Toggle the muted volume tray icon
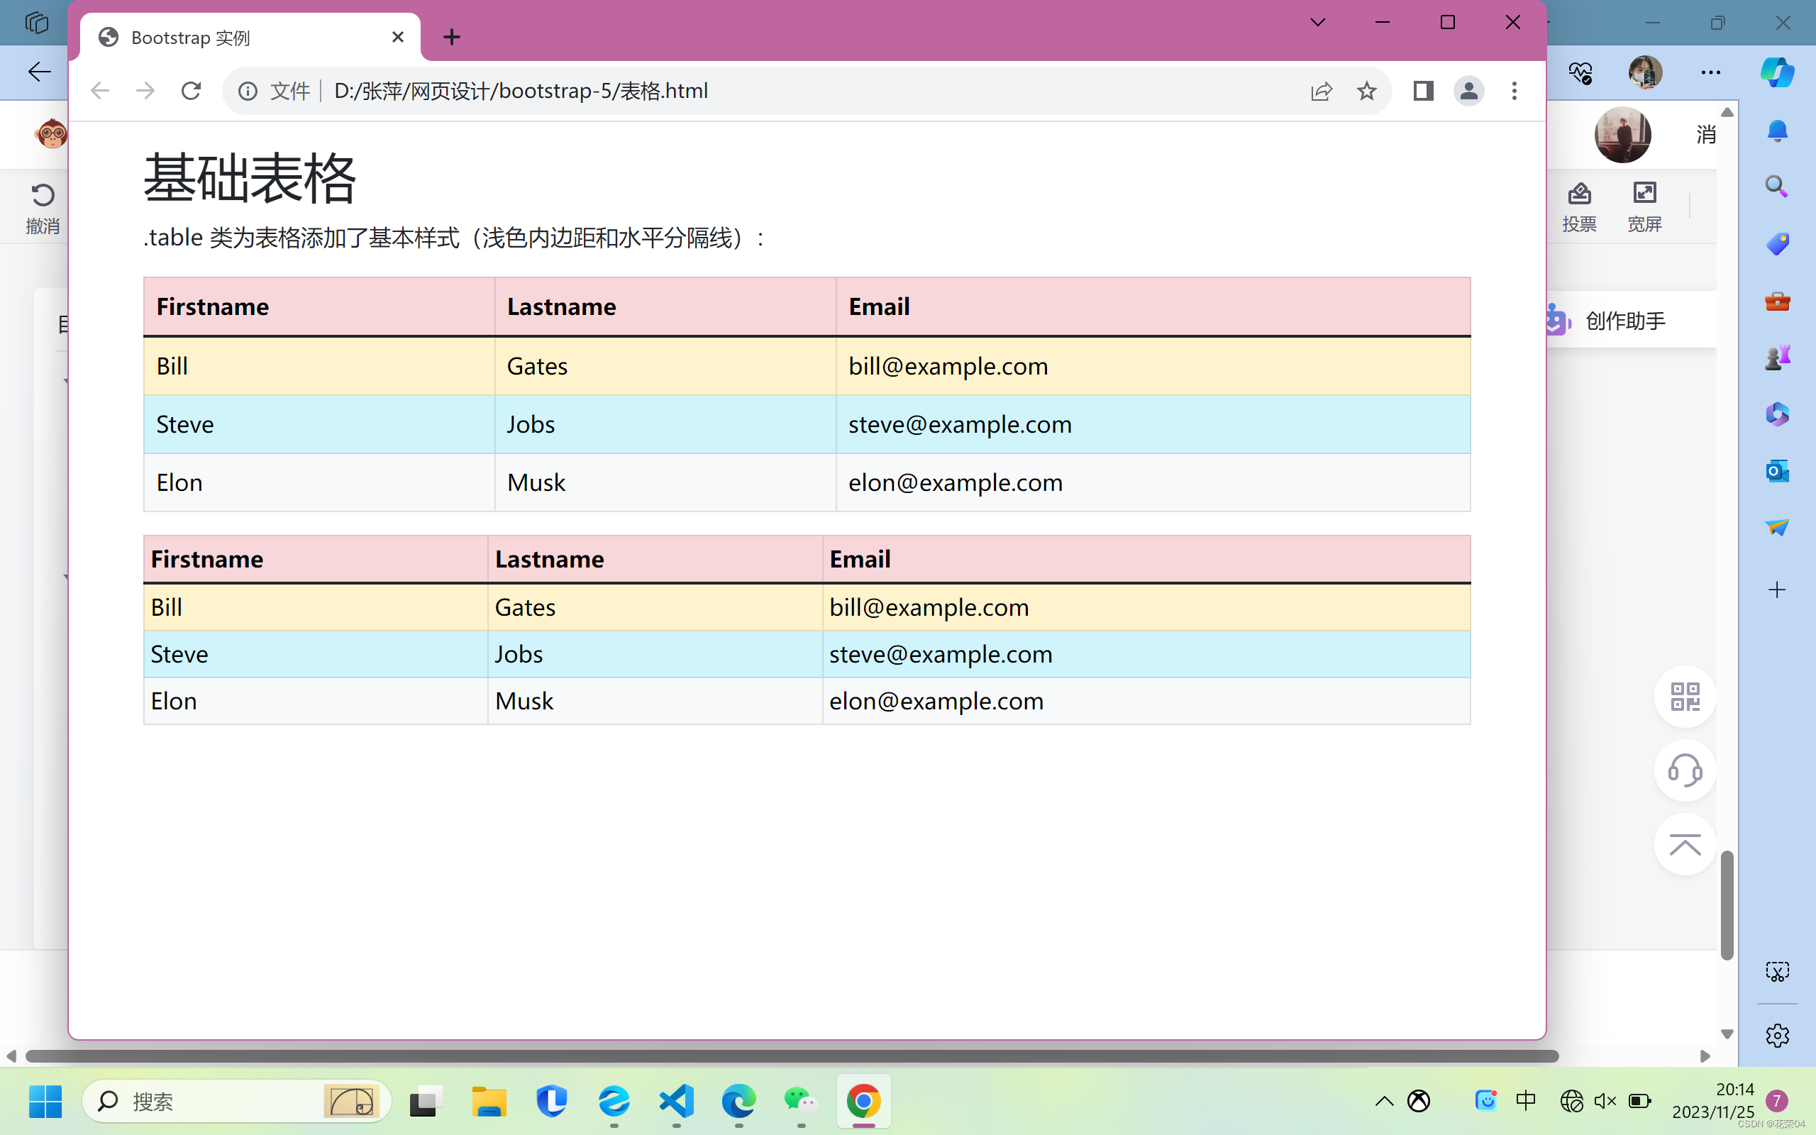The image size is (1816, 1135). point(1605,1101)
